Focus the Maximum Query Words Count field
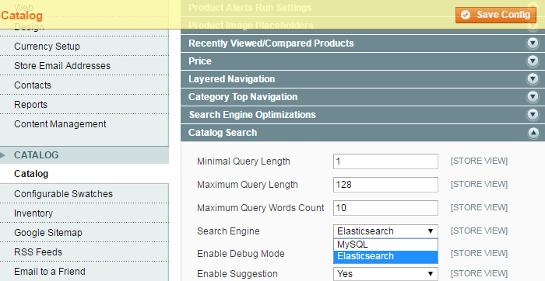 click(385, 208)
